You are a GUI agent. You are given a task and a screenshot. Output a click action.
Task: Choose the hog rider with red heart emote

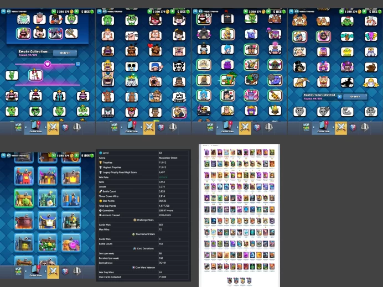tap(155, 51)
